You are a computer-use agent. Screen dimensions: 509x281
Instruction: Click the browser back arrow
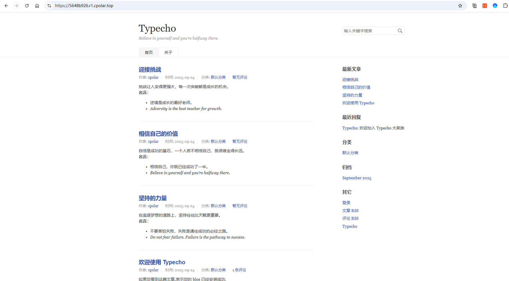tap(6, 6)
